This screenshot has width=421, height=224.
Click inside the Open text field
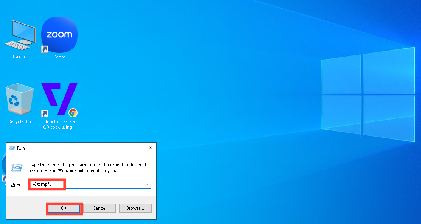[90, 184]
